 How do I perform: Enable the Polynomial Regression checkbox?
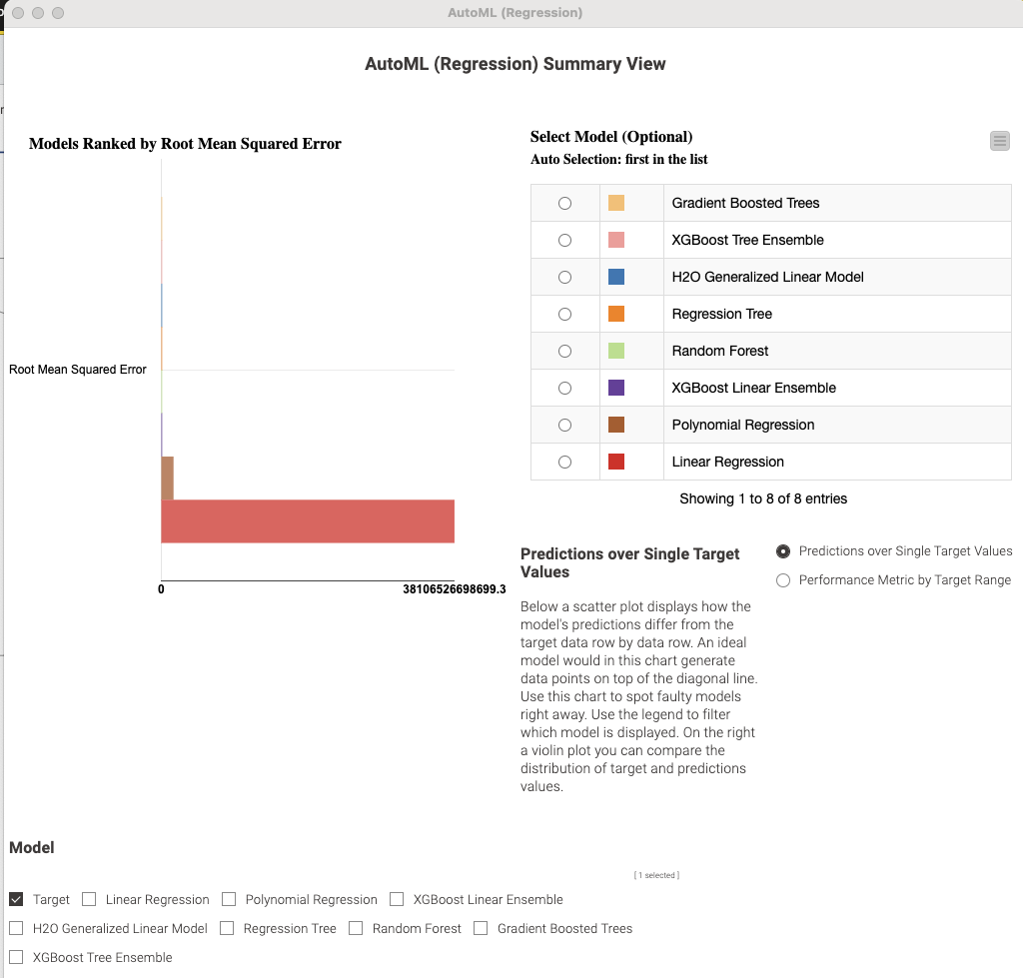[x=229, y=899]
